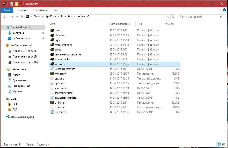Image resolution: width=228 pixels, height=148 pixels.
Task: Open Локальный диск (C:) in sidebar
Action: 25,51
